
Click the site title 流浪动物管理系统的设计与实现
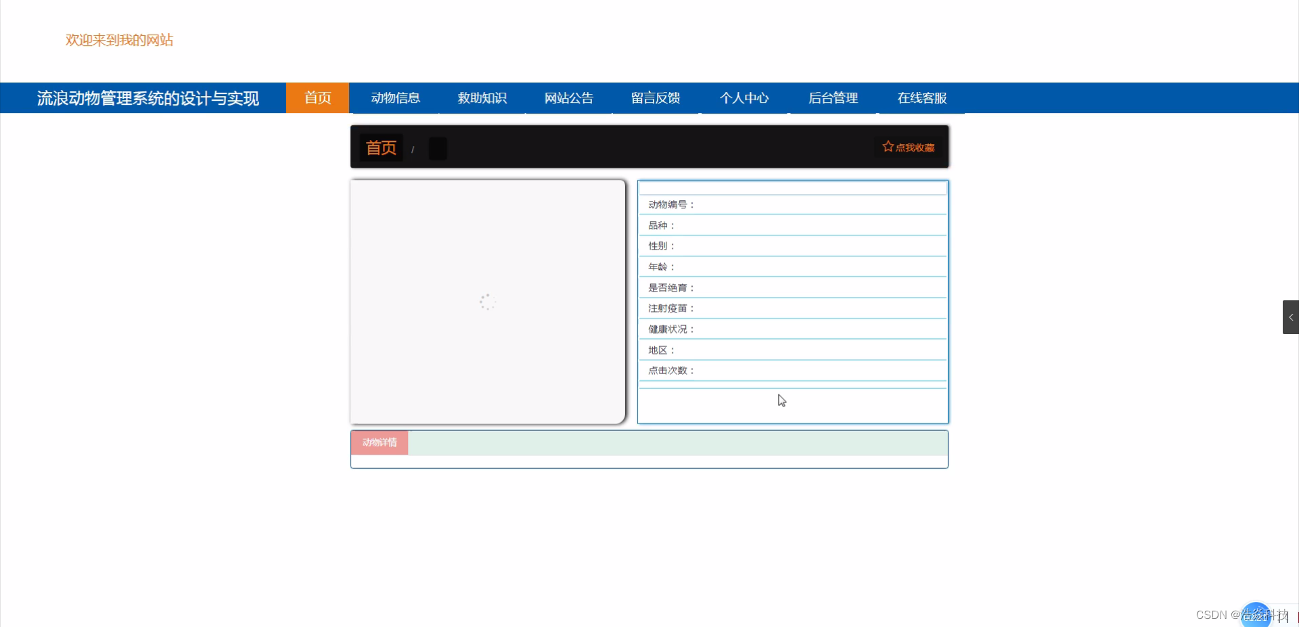click(147, 98)
